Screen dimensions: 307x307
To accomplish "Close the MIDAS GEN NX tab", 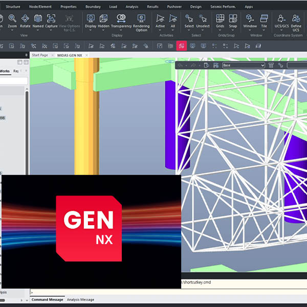I will tap(86, 55).
